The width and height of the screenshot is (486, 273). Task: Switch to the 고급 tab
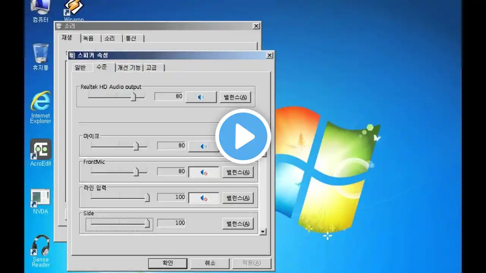click(x=152, y=67)
